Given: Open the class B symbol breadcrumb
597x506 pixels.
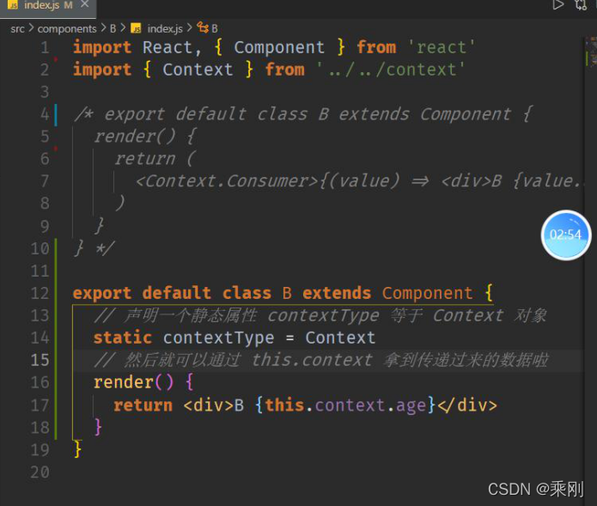Looking at the screenshot, I should 215,29.
